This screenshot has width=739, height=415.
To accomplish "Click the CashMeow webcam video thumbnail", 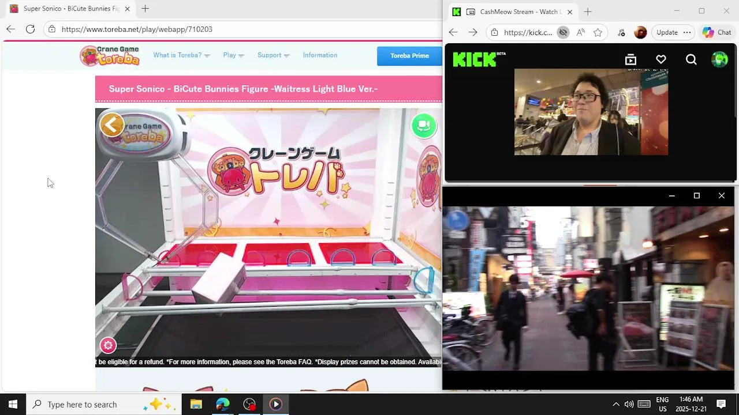I will (x=591, y=112).
